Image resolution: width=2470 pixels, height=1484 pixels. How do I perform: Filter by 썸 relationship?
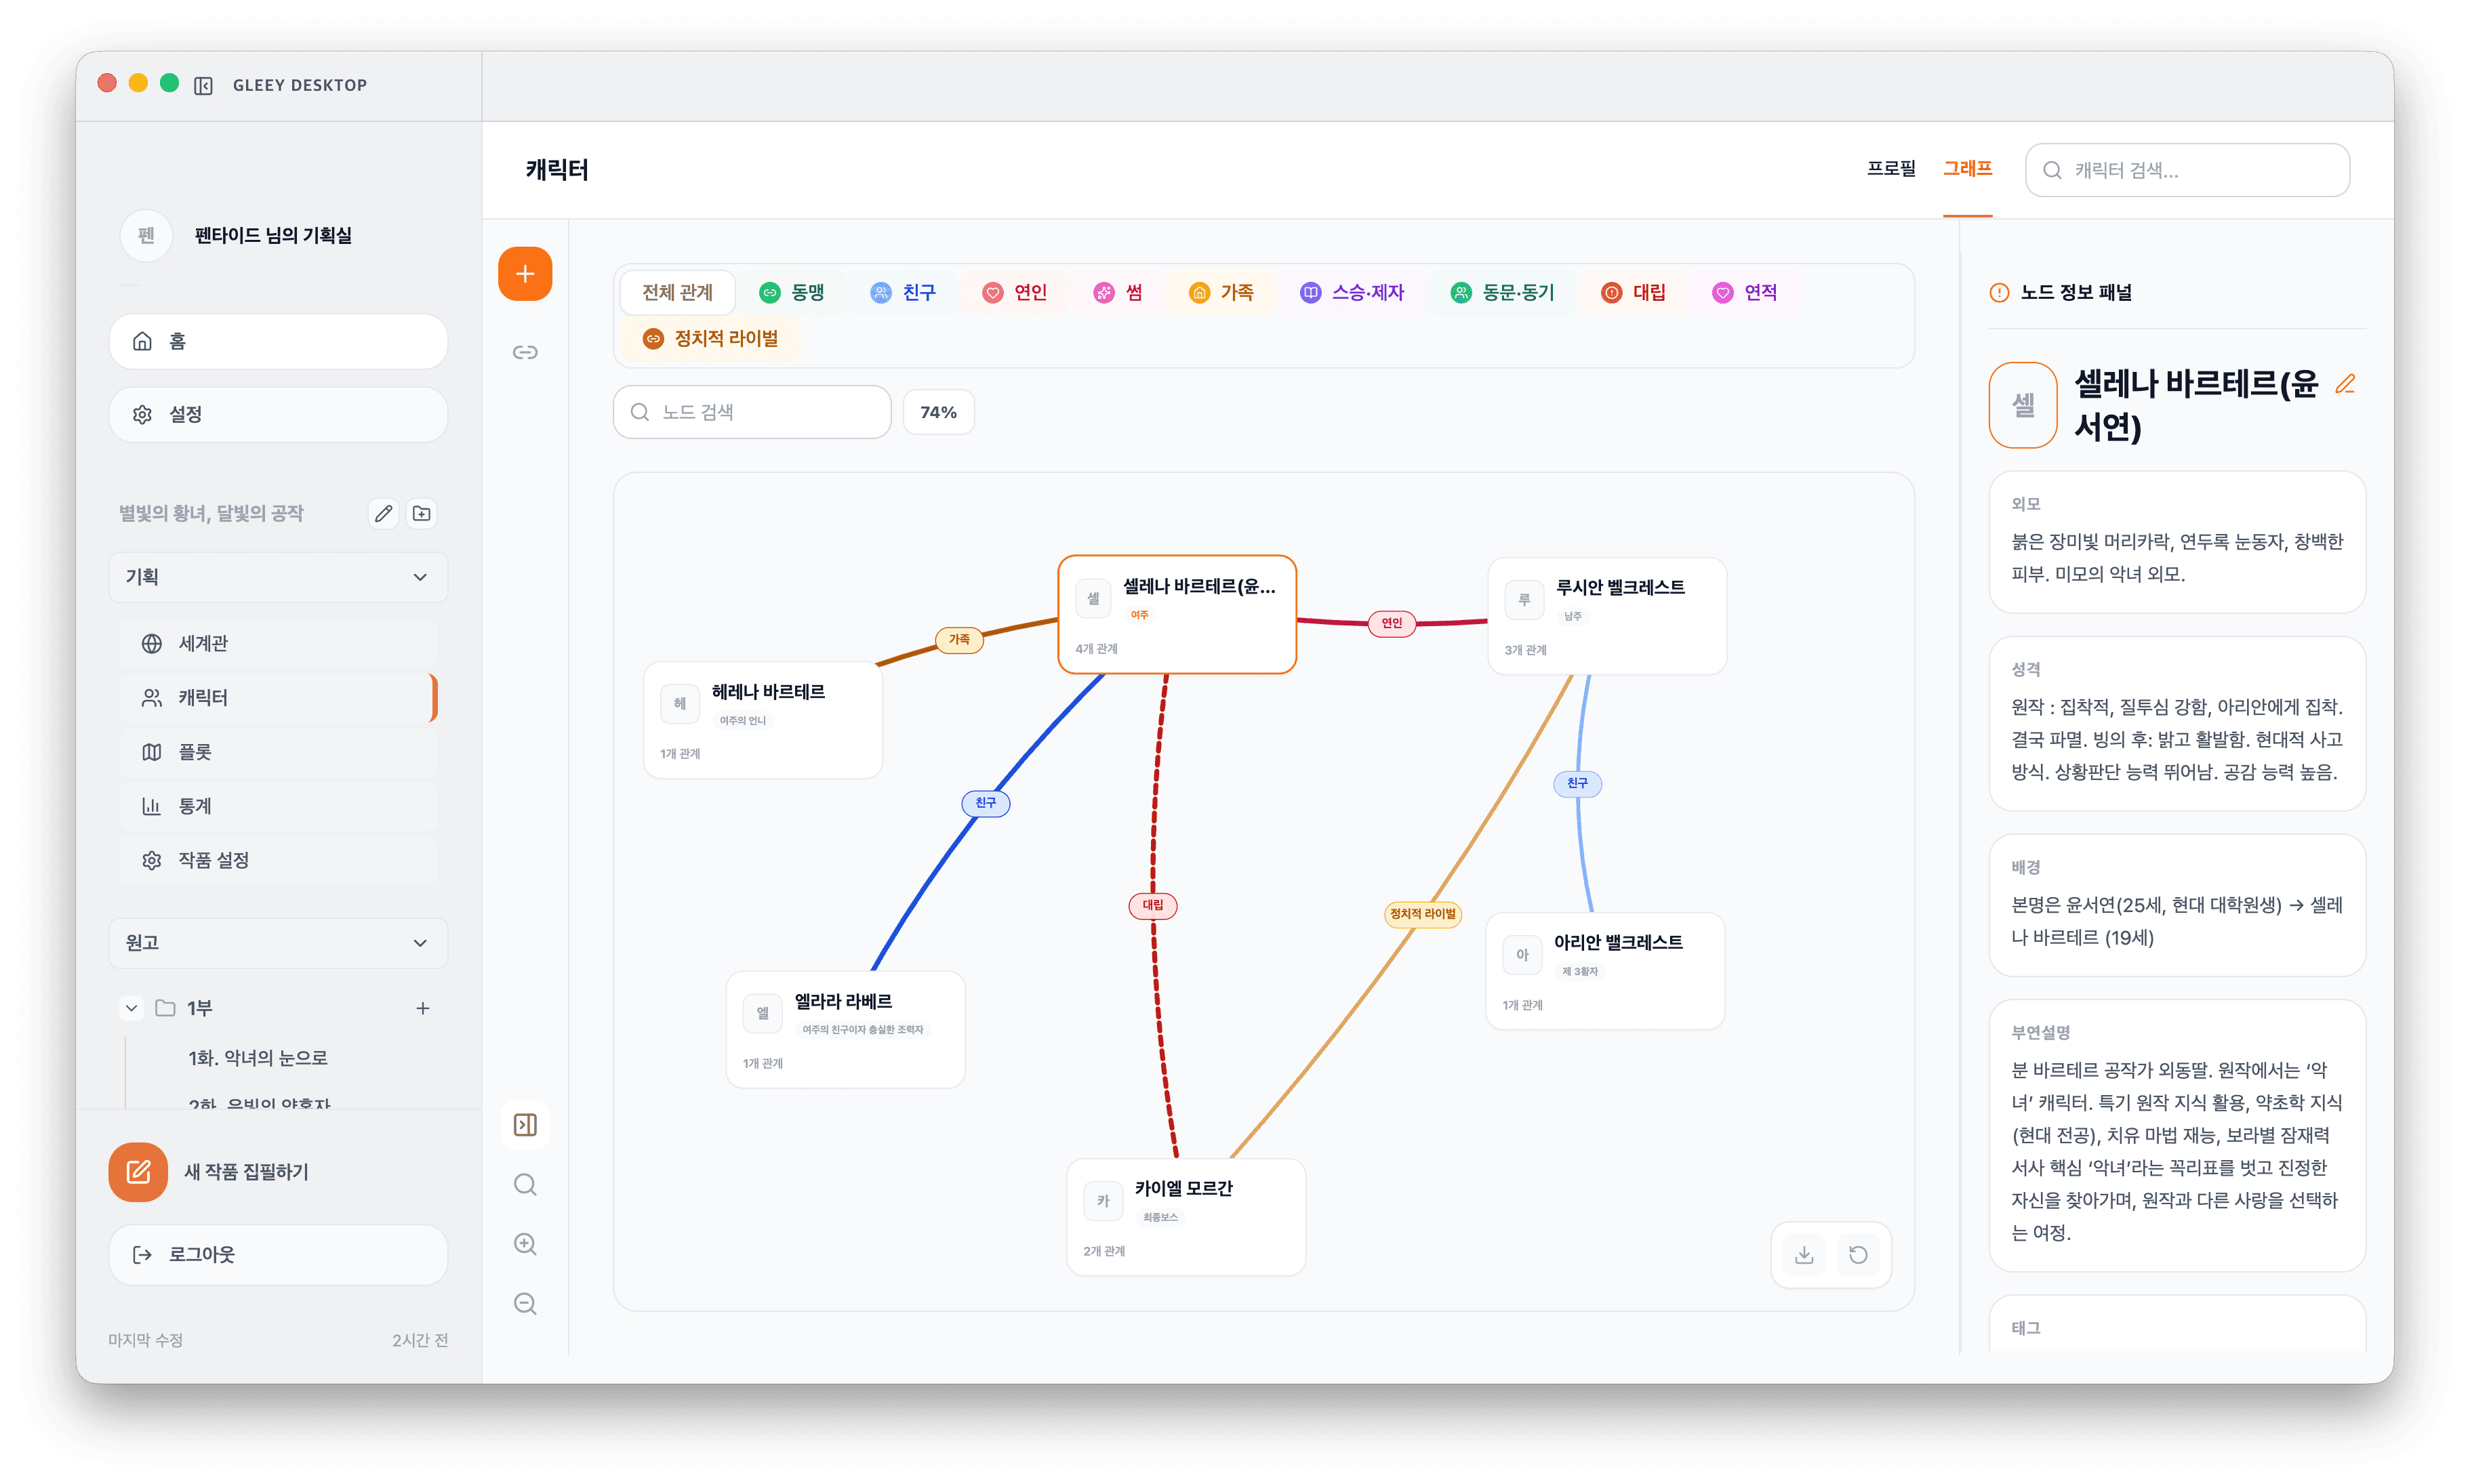coord(1118,293)
